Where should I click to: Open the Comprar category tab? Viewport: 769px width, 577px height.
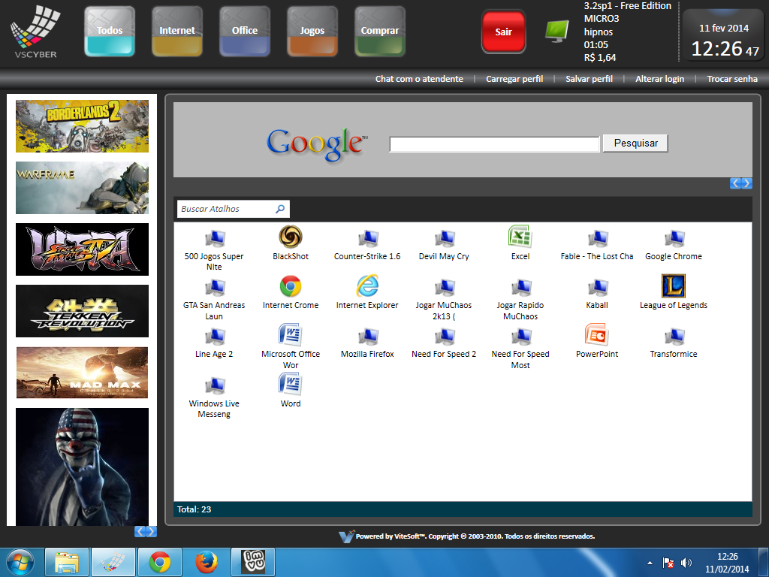pos(380,31)
